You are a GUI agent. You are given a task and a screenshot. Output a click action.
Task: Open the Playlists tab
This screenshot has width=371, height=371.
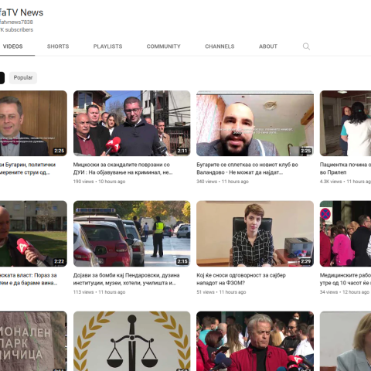click(x=107, y=46)
